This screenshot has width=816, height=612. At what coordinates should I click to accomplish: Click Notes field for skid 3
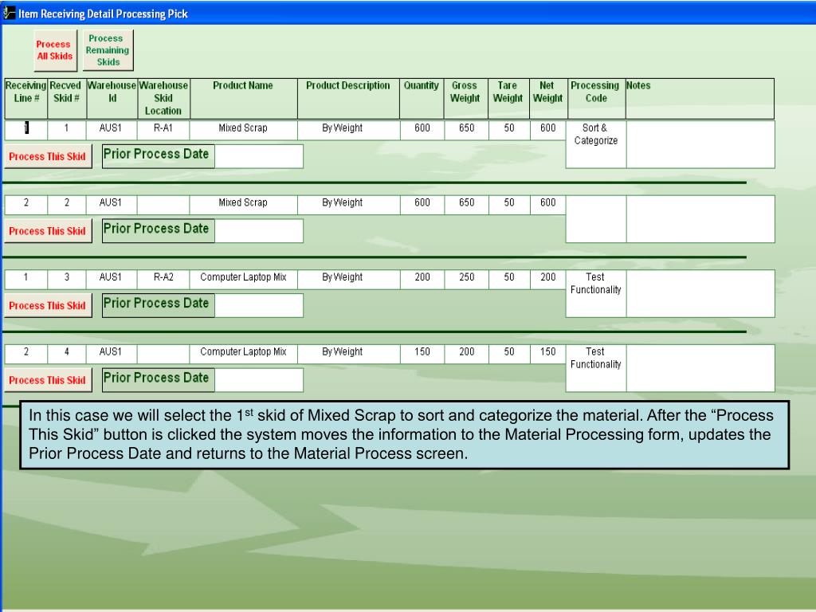[700, 293]
